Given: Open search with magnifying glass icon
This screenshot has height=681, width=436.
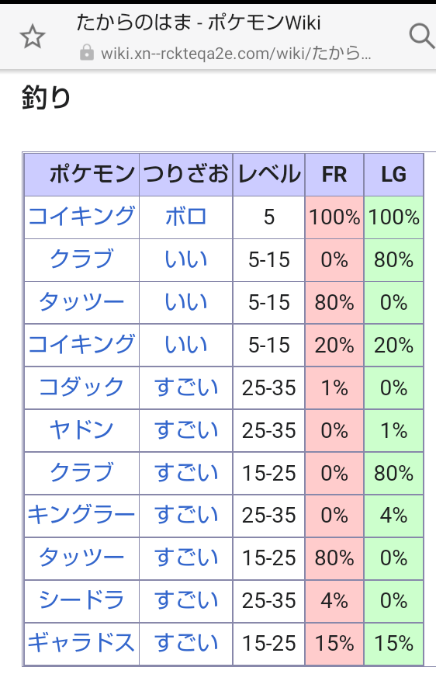Looking at the screenshot, I should point(422,36).
